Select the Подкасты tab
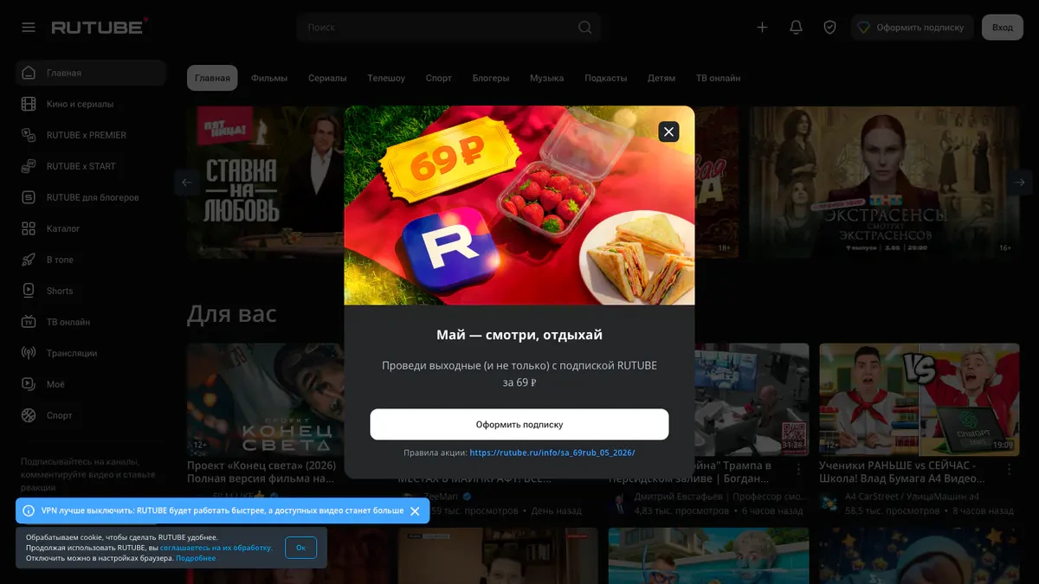The image size is (1039, 584). tap(606, 78)
